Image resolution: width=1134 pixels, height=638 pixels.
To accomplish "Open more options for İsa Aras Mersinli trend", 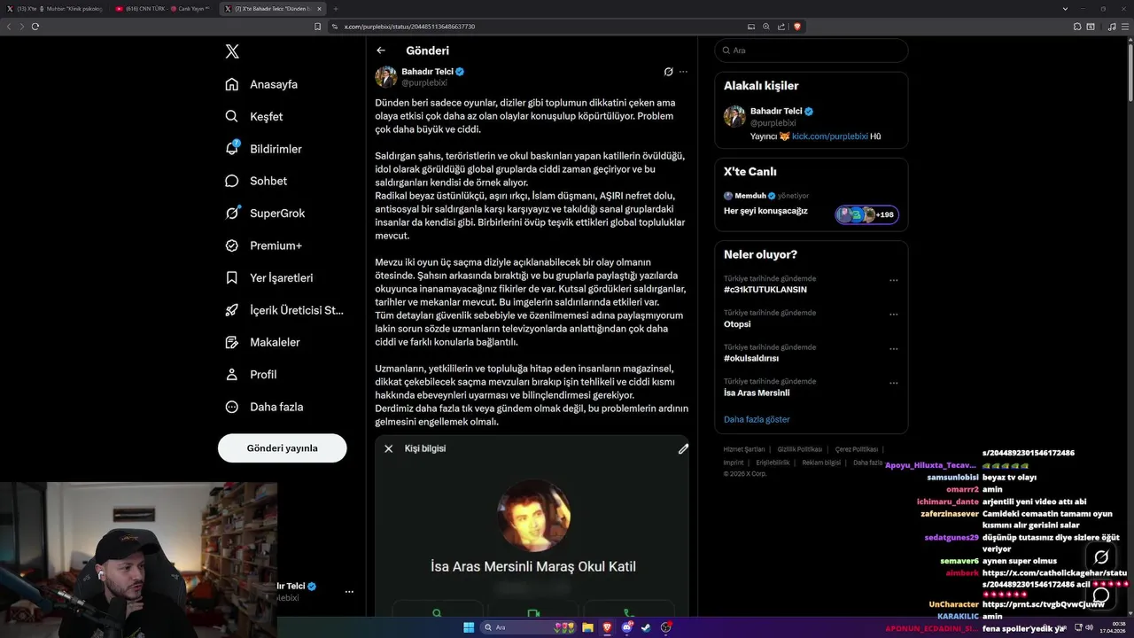I will [893, 384].
